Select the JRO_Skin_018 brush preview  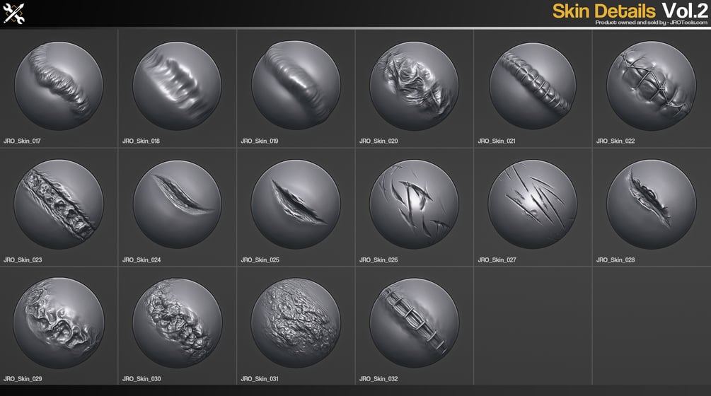[178, 86]
